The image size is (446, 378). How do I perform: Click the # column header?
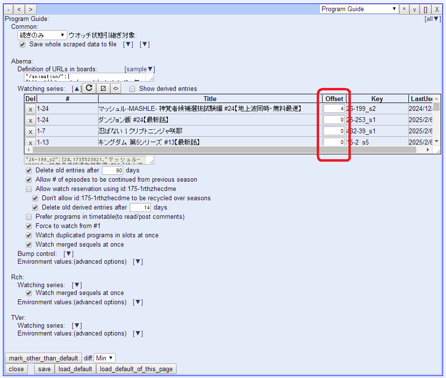coord(67,99)
